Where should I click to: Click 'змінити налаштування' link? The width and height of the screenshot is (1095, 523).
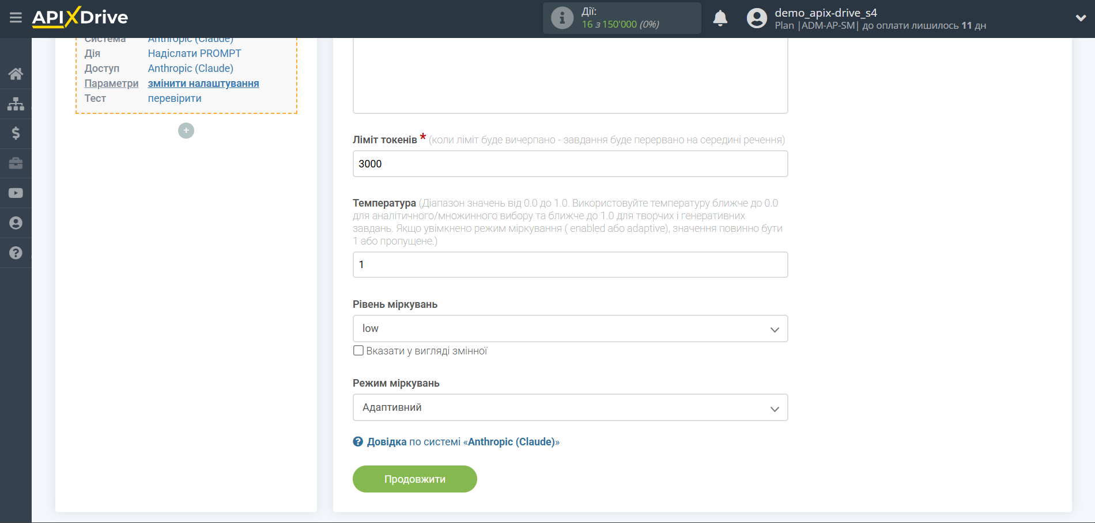tap(203, 83)
